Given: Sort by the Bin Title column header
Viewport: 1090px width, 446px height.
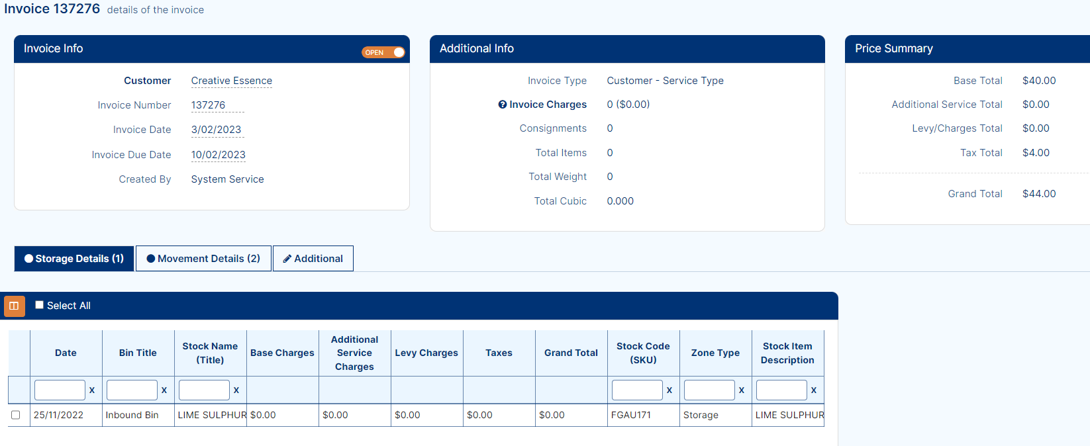Looking at the screenshot, I should coord(138,353).
